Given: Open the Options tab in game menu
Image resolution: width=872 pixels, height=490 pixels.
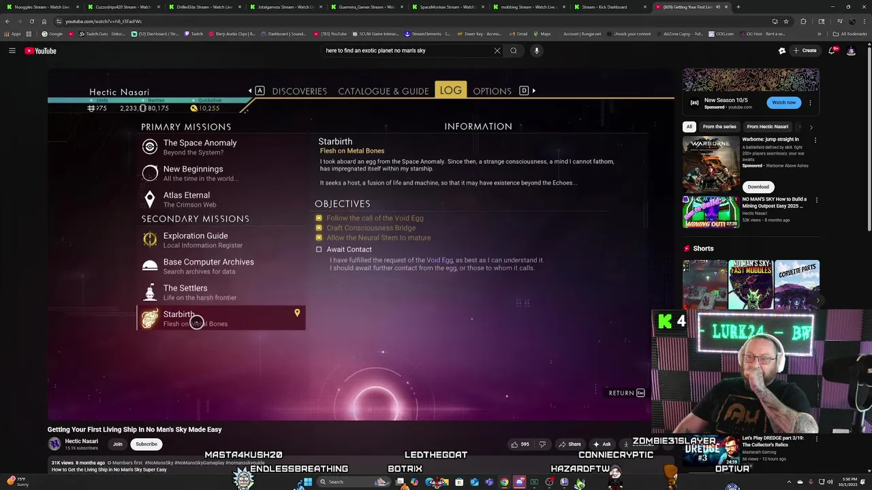Looking at the screenshot, I should (492, 91).
